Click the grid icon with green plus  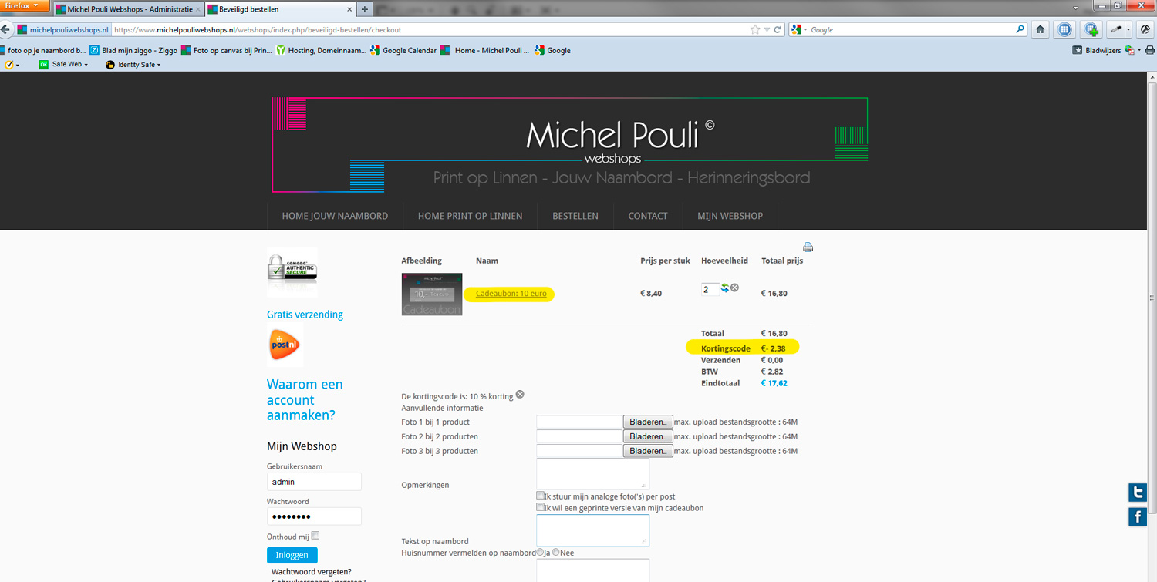click(1091, 29)
